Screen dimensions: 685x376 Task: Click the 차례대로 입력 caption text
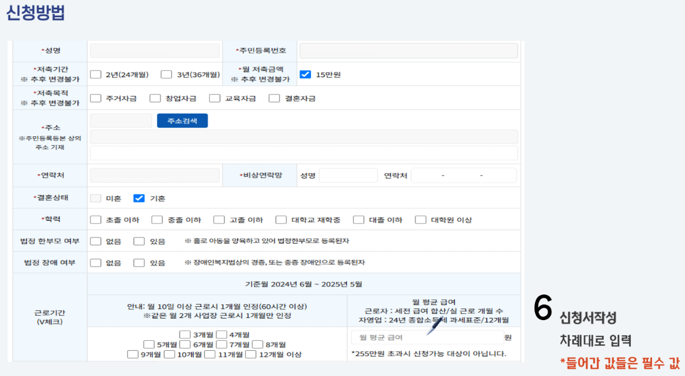click(596, 340)
